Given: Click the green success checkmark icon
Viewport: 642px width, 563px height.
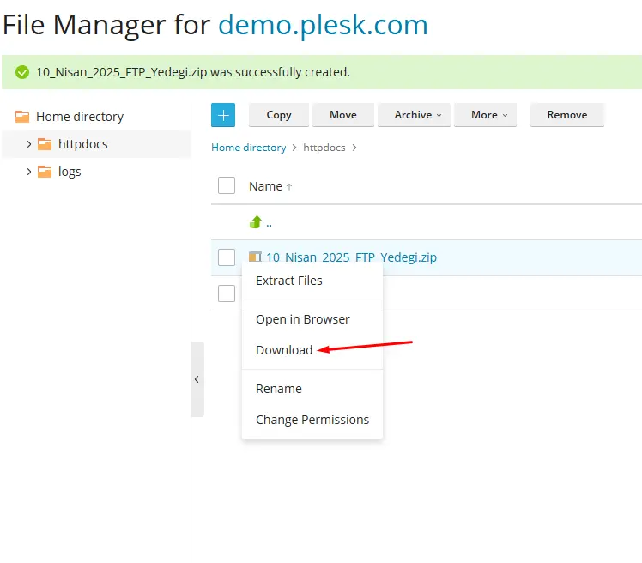Looking at the screenshot, I should click(x=22, y=72).
